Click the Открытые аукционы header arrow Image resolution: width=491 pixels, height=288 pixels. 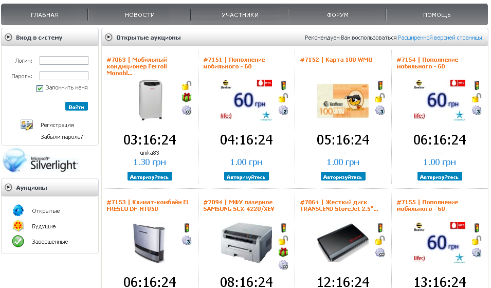click(x=108, y=37)
